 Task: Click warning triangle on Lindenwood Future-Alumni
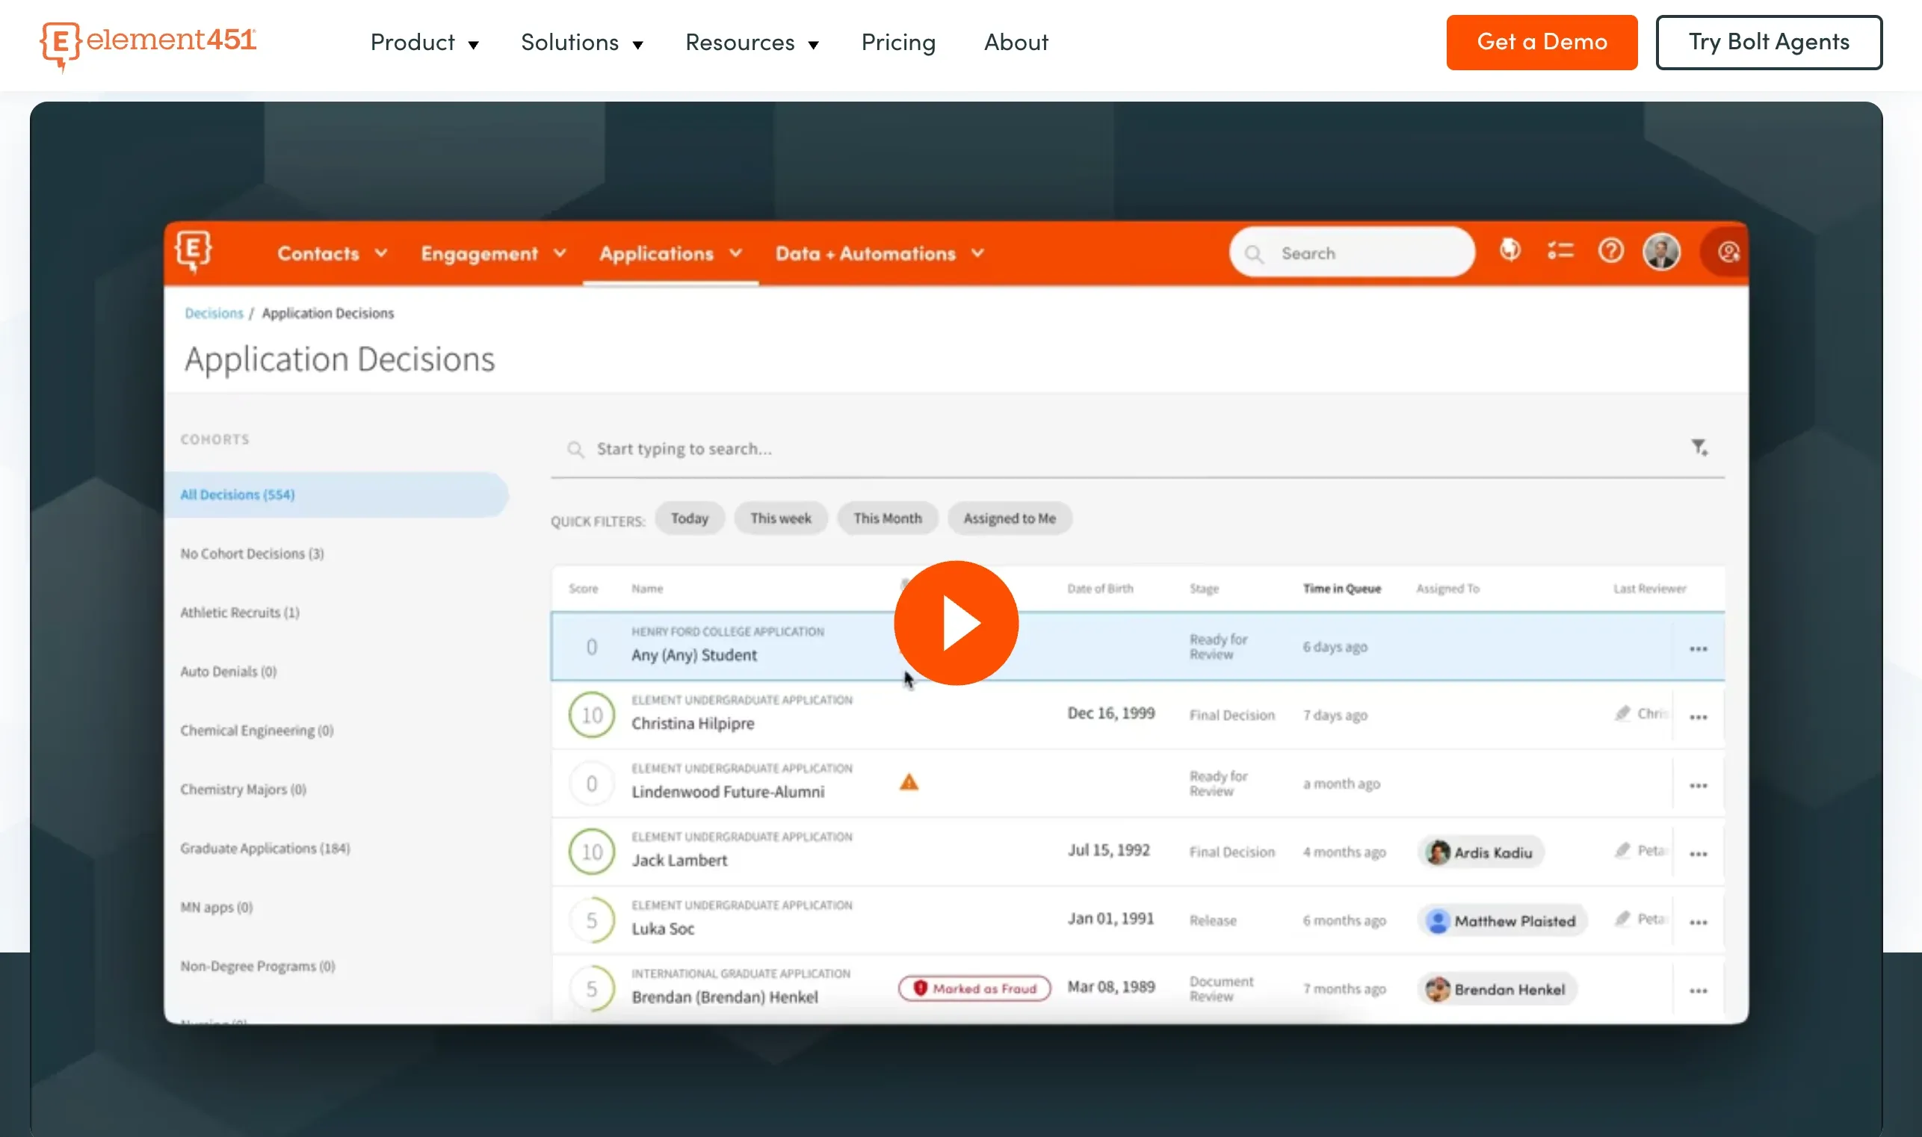tap(908, 782)
